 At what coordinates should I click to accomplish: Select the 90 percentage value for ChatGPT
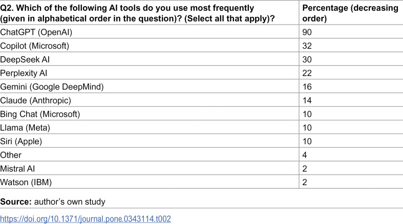307,32
